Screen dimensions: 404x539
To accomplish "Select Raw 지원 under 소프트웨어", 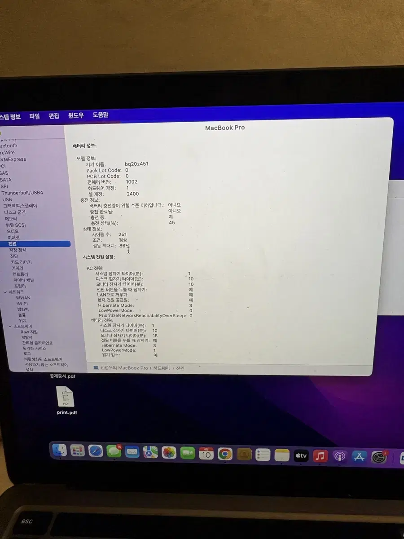I will tap(29, 332).
